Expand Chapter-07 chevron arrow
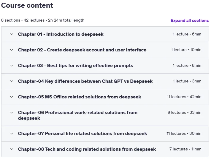Screen dimensions: 211x159 click(12, 134)
